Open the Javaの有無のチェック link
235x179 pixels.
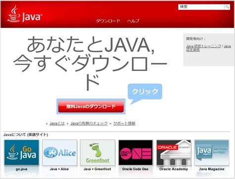[x=89, y=123]
